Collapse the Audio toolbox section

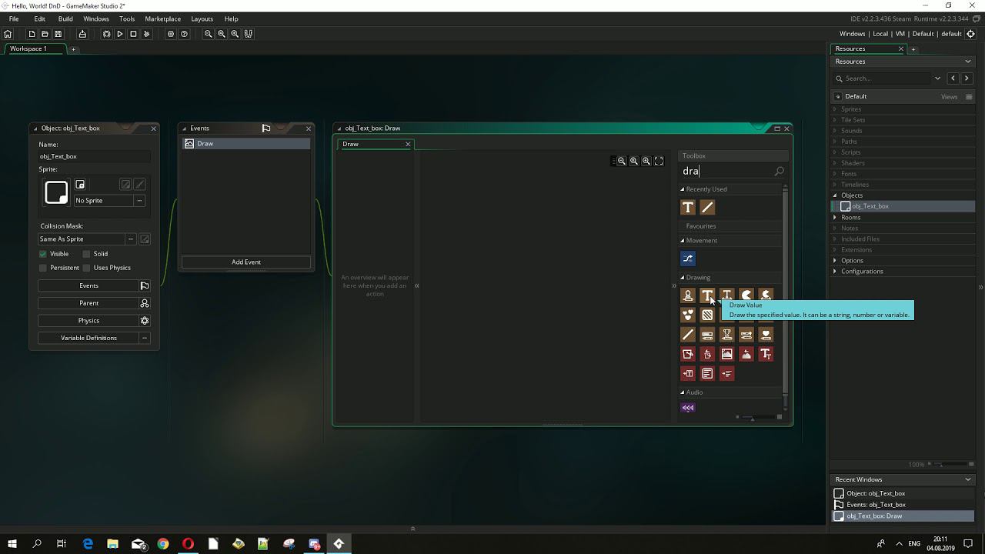point(682,392)
